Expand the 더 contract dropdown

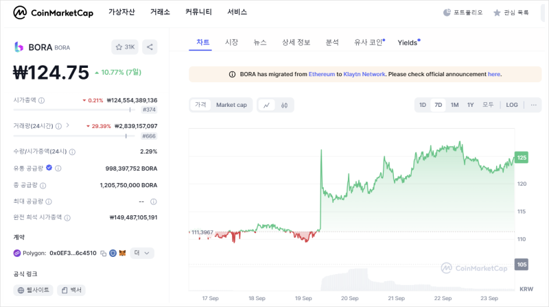143,253
